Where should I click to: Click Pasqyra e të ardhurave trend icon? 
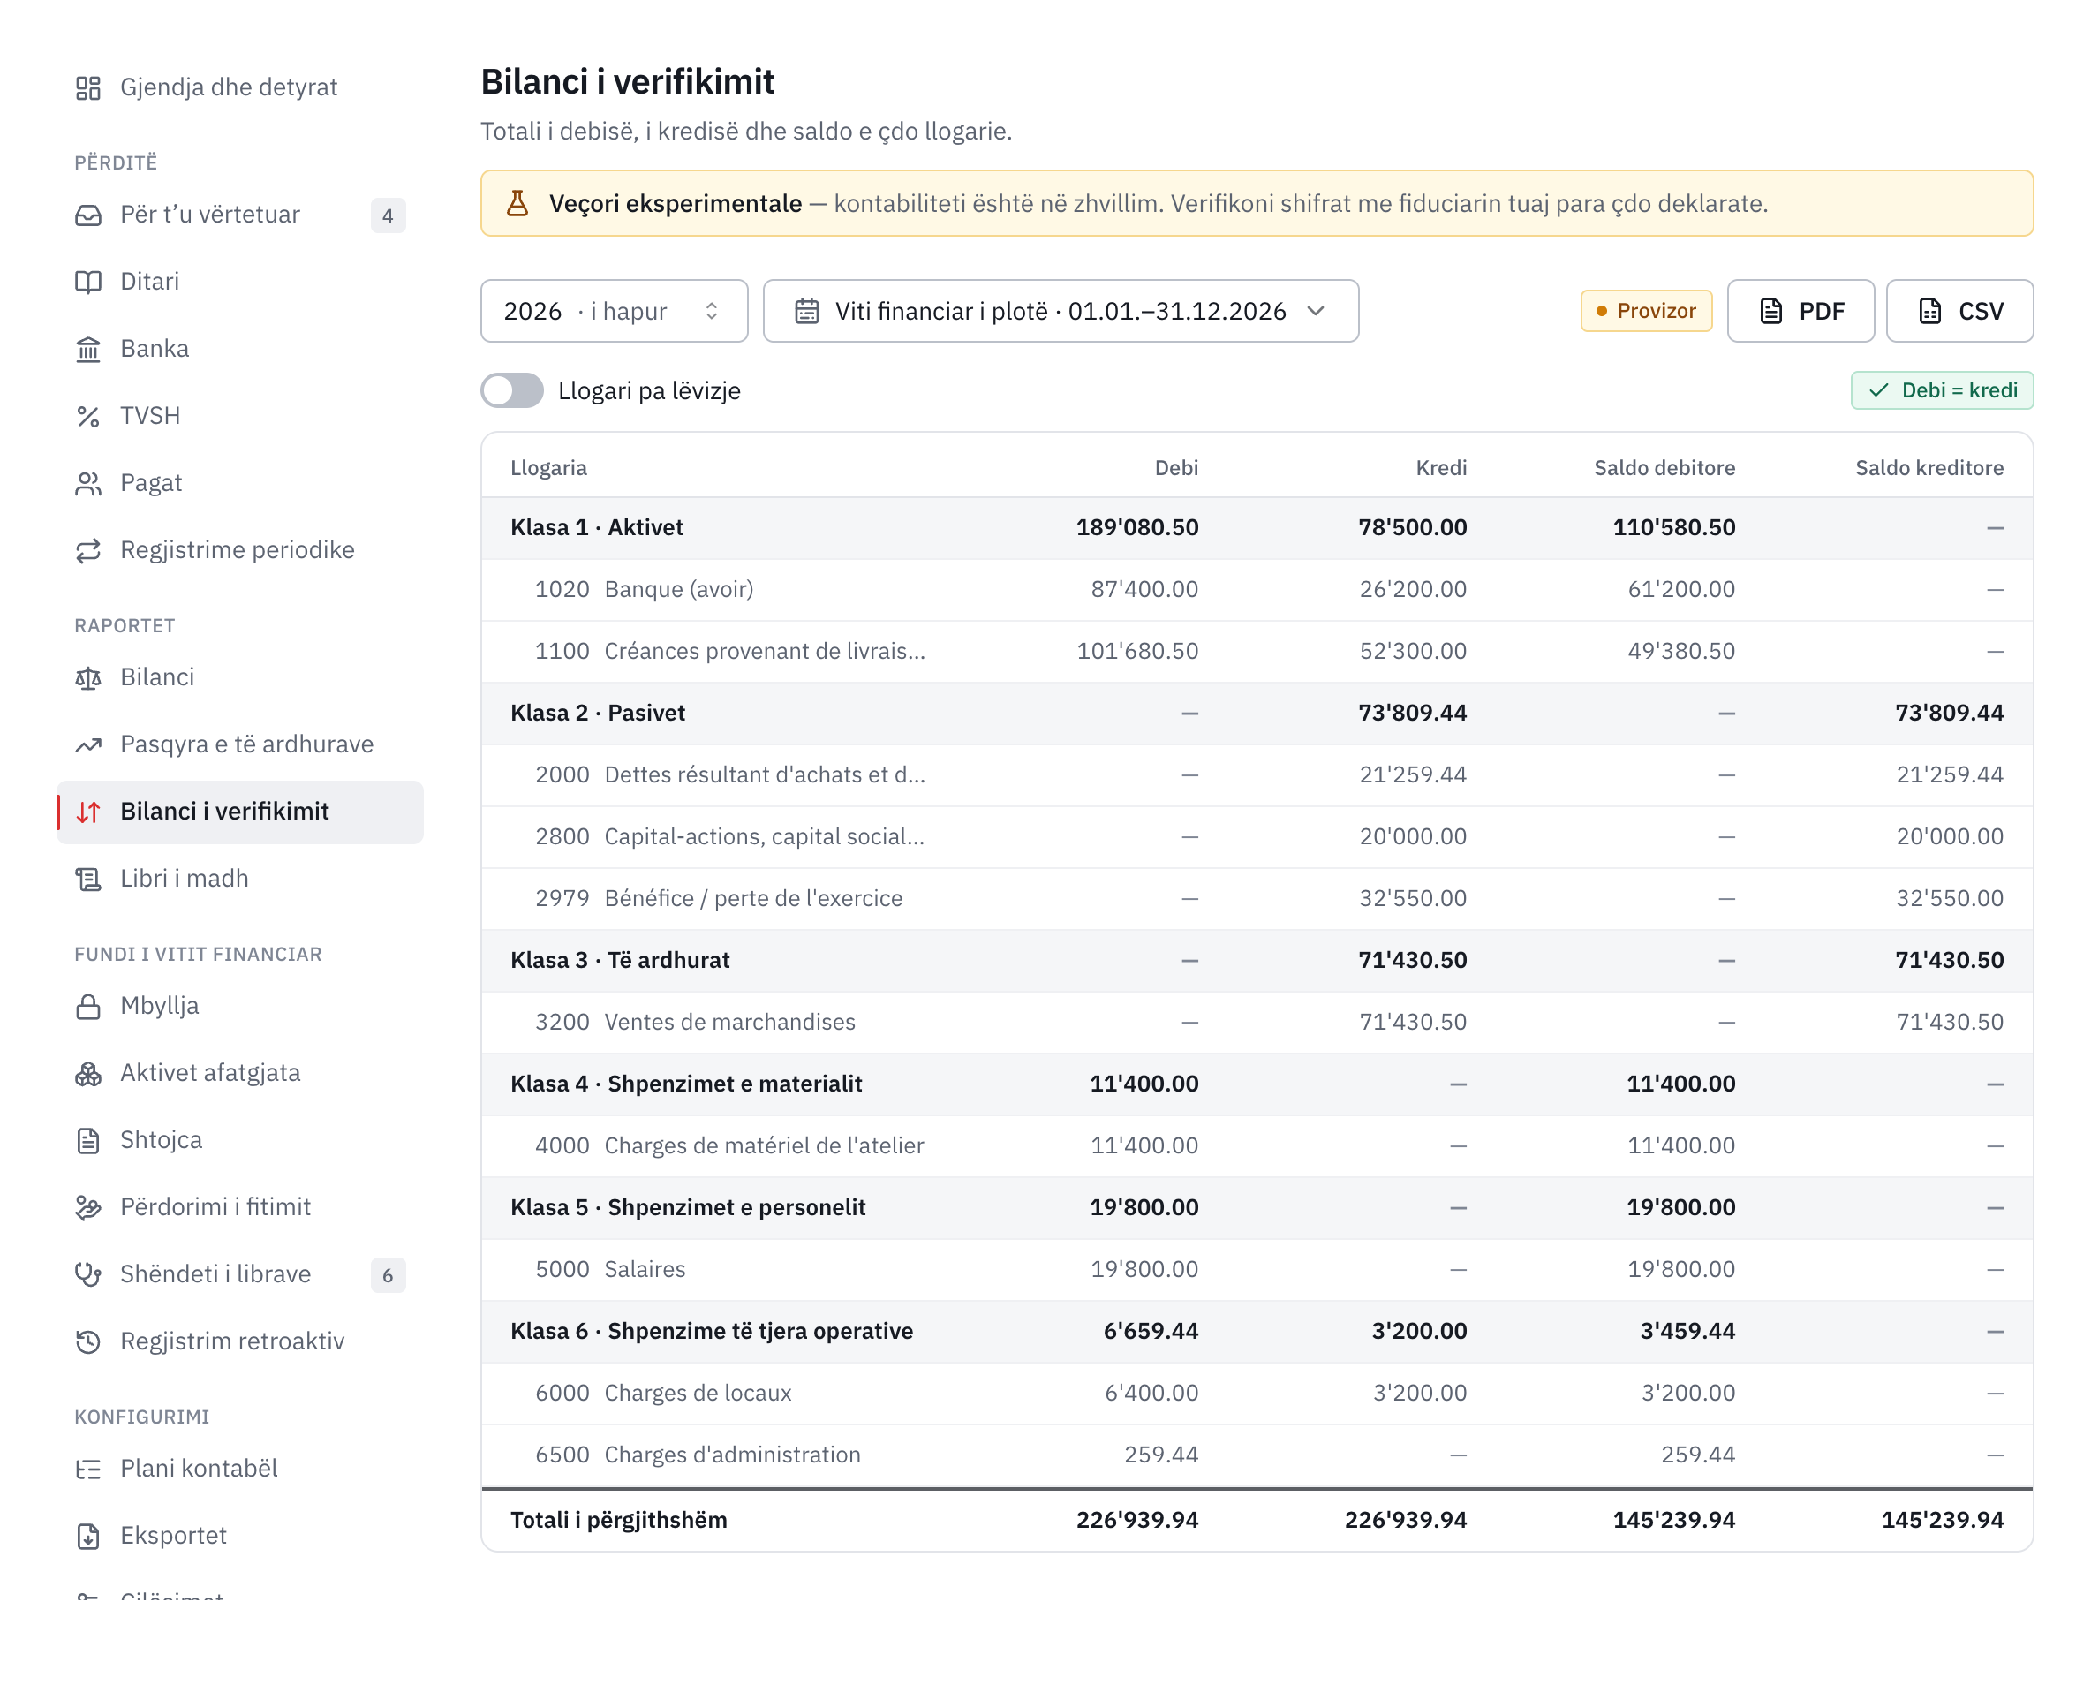(x=88, y=744)
